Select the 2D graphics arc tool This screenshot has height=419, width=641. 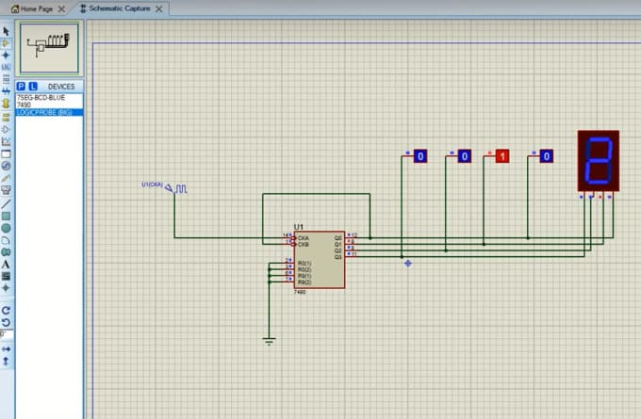point(6,240)
